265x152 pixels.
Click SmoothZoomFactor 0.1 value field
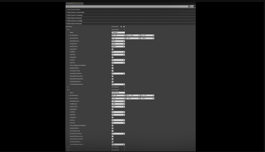pos(118,73)
